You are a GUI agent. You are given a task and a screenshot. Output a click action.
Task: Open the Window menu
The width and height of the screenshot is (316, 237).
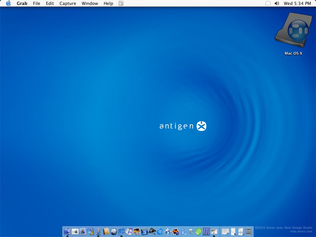point(90,3)
